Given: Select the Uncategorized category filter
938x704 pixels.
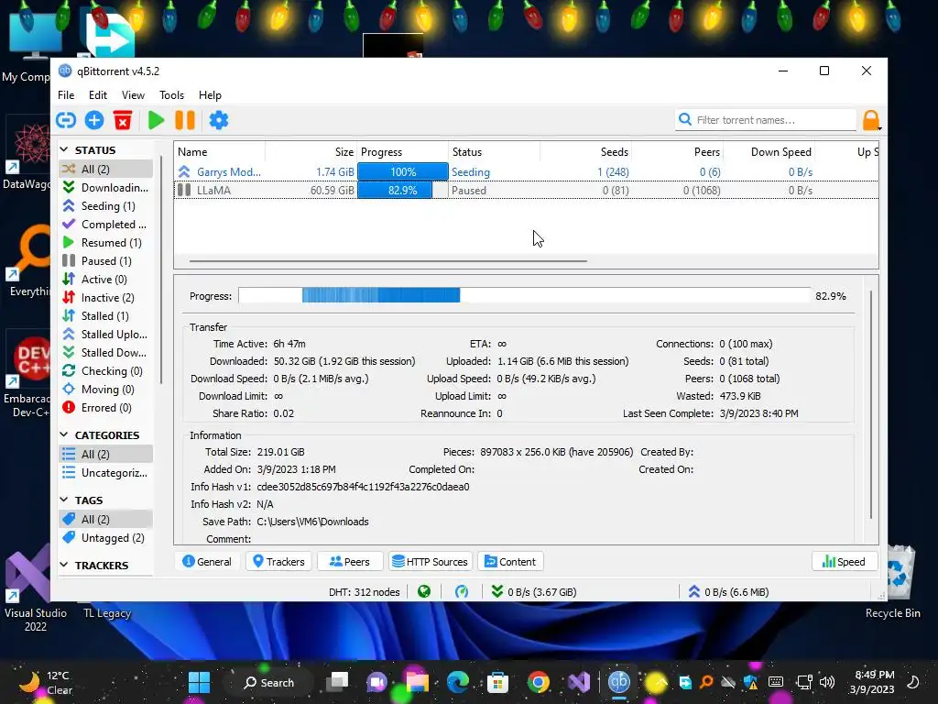Looking at the screenshot, I should pos(106,473).
